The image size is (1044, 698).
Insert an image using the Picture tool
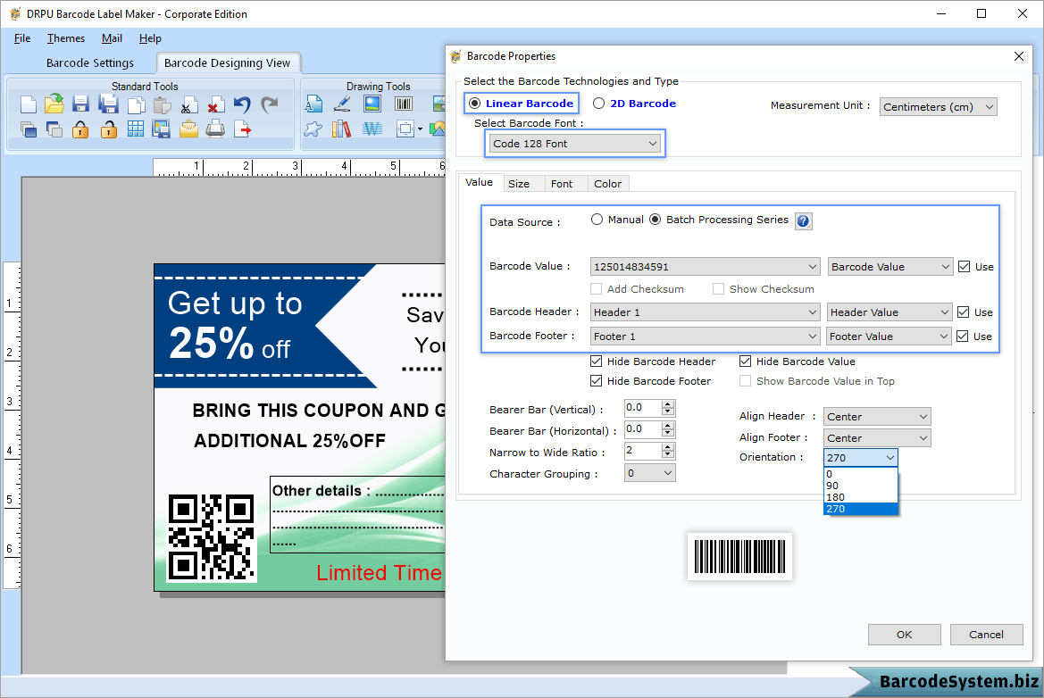[x=372, y=104]
